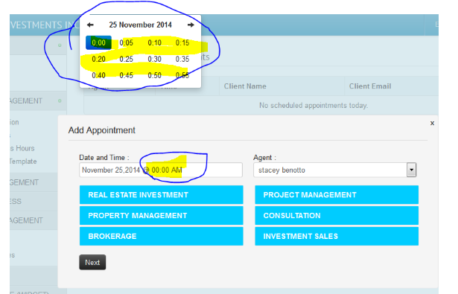
Task: Open the Template sidebar item
Action: (23, 162)
